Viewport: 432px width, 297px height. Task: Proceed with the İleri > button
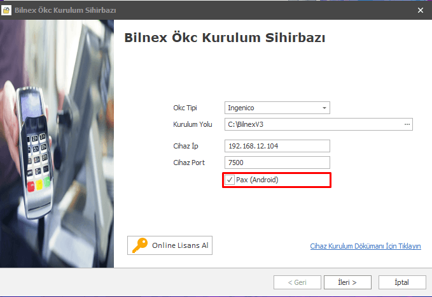click(347, 282)
